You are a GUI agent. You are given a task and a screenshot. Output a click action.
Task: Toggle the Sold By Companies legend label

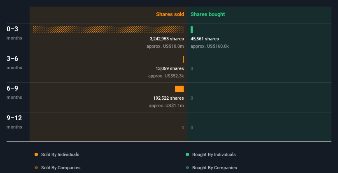coord(61,168)
